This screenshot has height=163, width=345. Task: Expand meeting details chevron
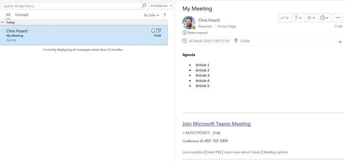click(340, 41)
